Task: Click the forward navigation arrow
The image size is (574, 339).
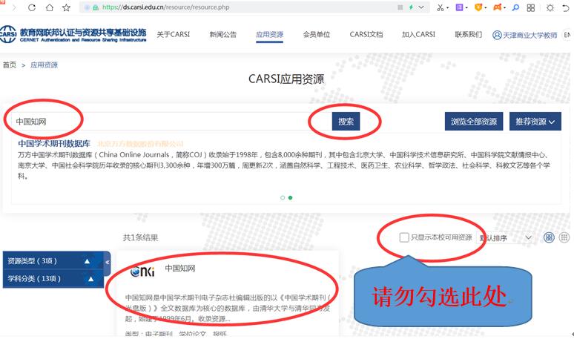Action: click(14, 7)
